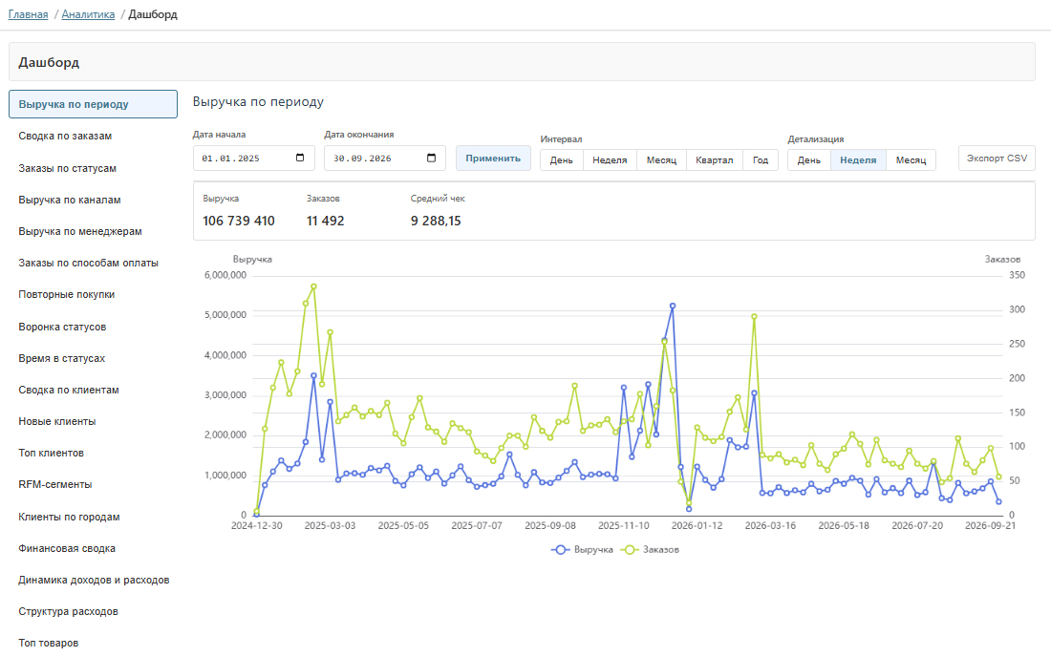View Топ клиентов report
Viewport: 1051px width, 657px height.
94,453
